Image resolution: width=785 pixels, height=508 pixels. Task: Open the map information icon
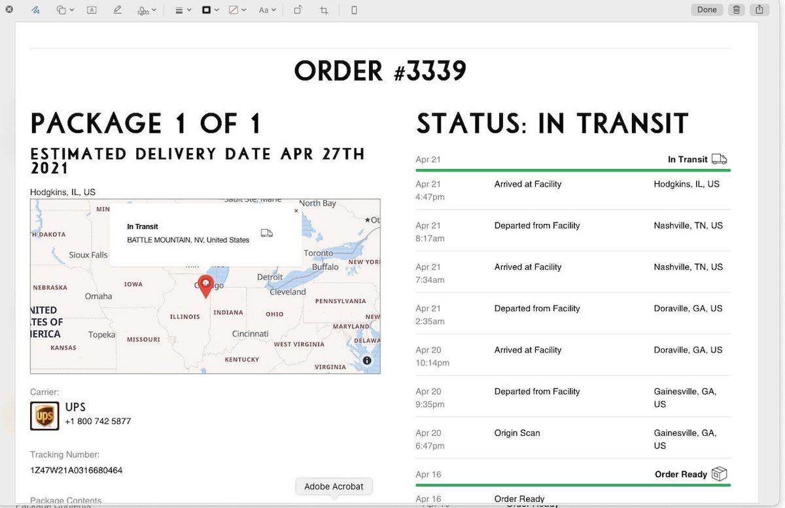tap(367, 360)
